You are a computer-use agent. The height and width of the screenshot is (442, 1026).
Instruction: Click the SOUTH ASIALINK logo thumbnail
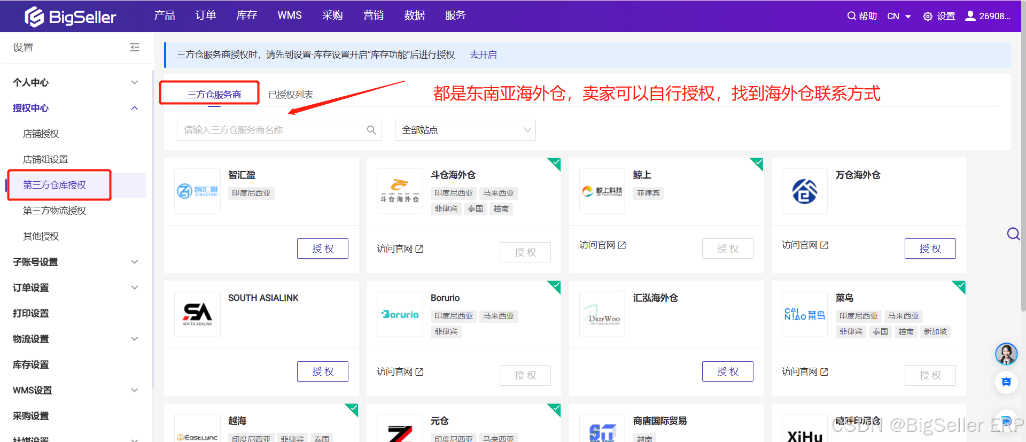point(197,314)
